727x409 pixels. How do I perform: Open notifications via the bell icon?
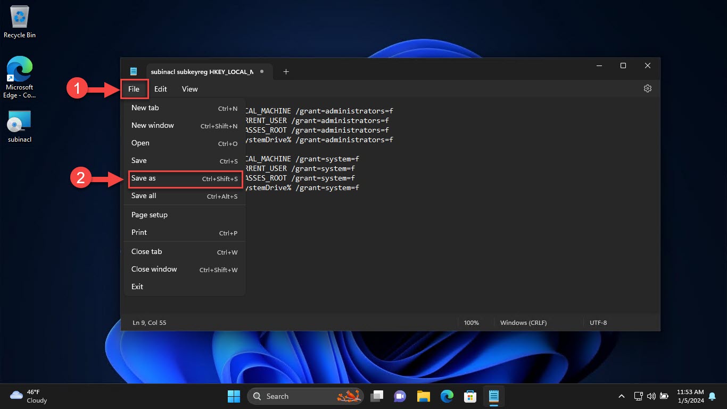tap(712, 396)
